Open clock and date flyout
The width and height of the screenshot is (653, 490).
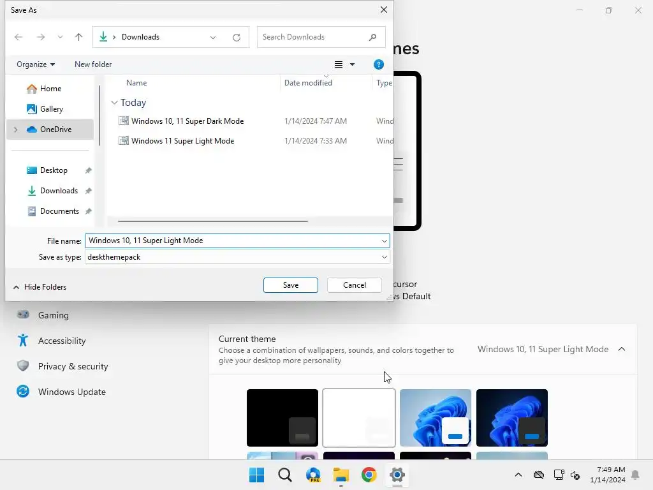tap(608, 475)
